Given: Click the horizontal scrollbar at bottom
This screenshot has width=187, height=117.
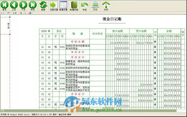Looking at the screenshot, I should (90, 110).
